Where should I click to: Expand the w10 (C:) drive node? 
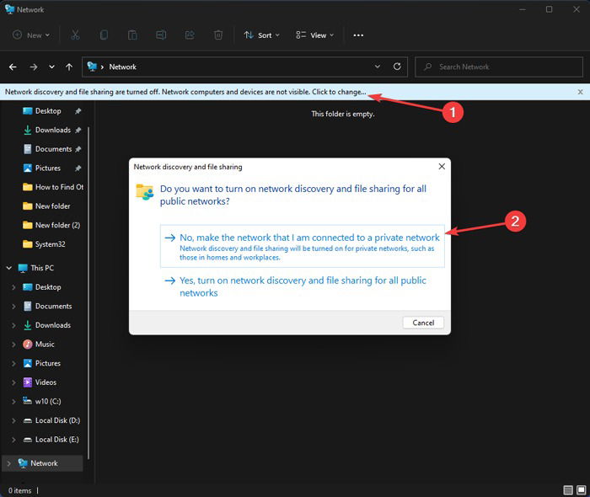(x=13, y=402)
